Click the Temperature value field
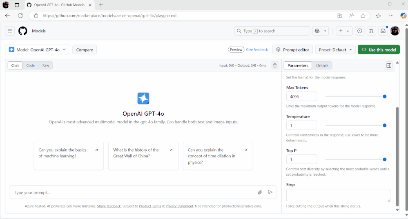This screenshot has width=408, height=219. coord(301,125)
